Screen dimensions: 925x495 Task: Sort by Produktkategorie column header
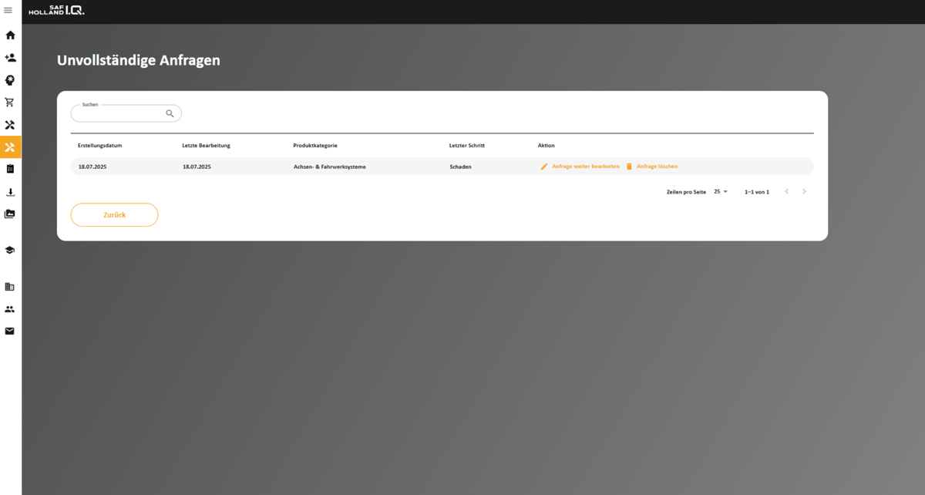pos(315,146)
